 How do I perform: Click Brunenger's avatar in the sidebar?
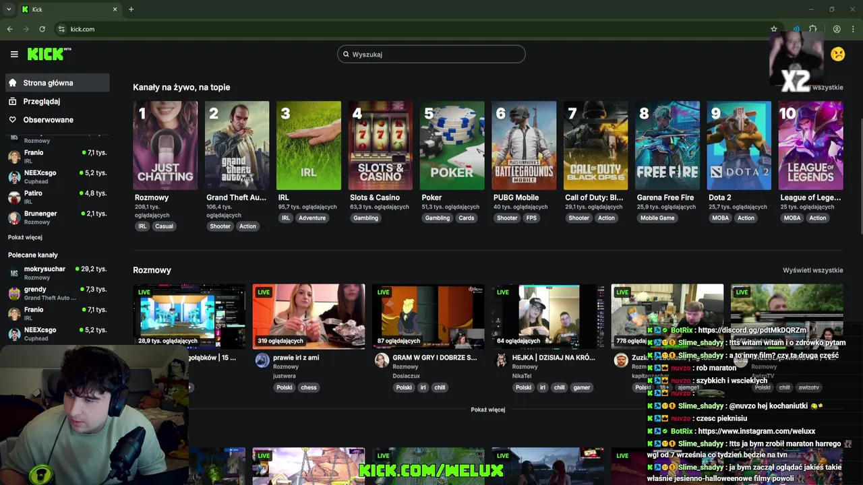click(14, 218)
